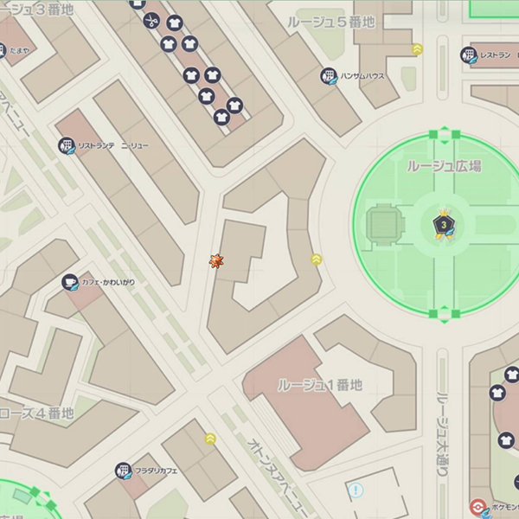The width and height of the screenshot is (519, 519).
Task: Click the red Poké Ball Pokémon Center icon
Action: click(x=478, y=508)
